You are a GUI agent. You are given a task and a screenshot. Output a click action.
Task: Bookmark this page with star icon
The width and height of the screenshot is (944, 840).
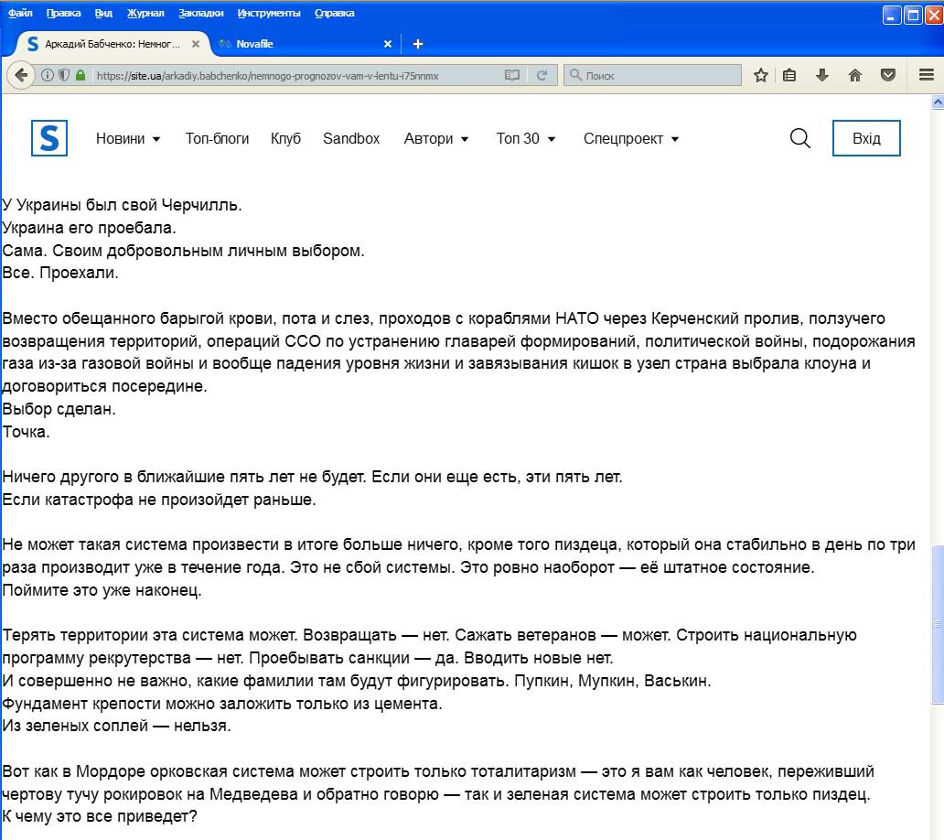[761, 75]
